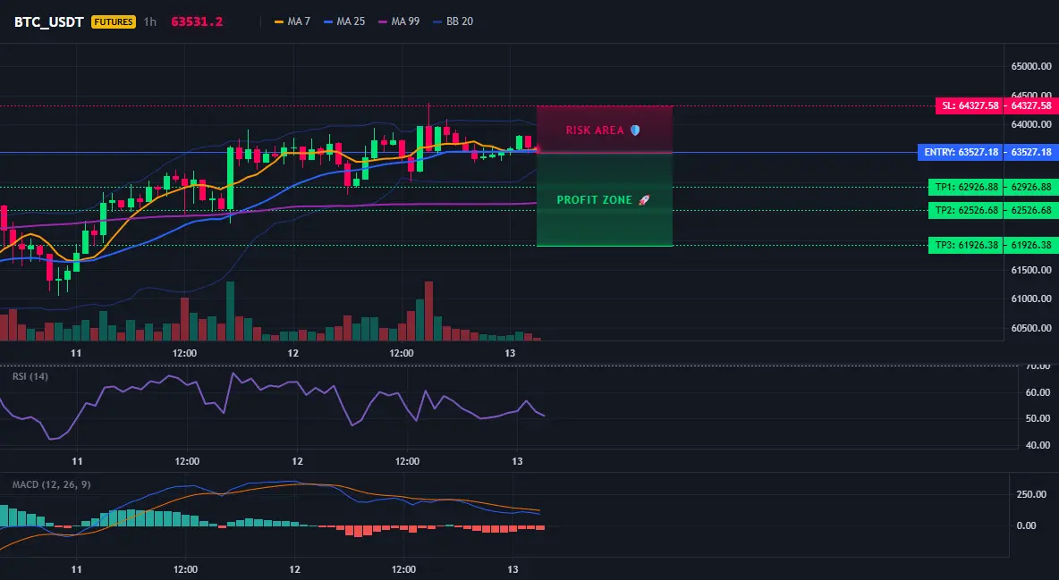Click the RSI (14) indicator label
The image size is (1059, 580).
[x=30, y=376]
